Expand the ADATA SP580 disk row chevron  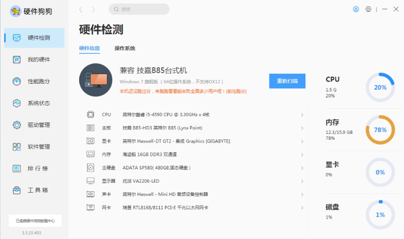click(x=302, y=168)
